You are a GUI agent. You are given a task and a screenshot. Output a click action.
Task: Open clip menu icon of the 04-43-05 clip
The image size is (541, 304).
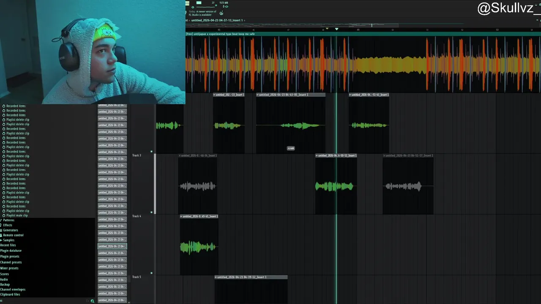258,95
